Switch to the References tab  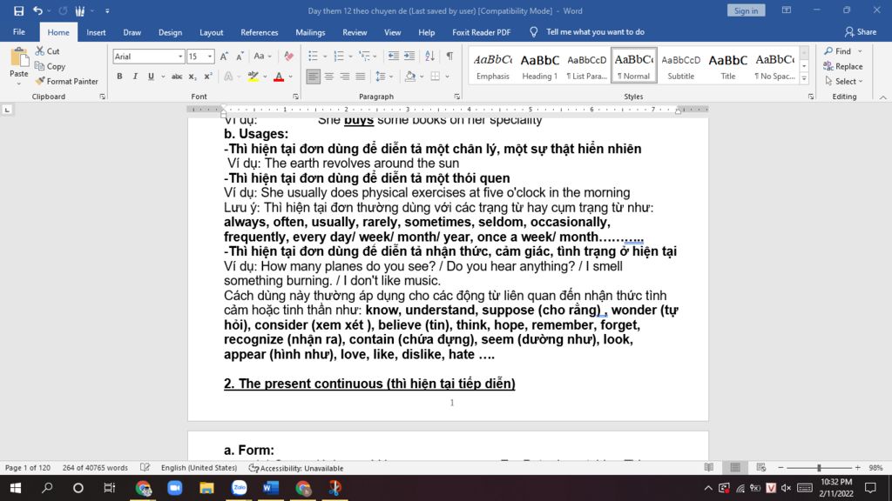260,32
